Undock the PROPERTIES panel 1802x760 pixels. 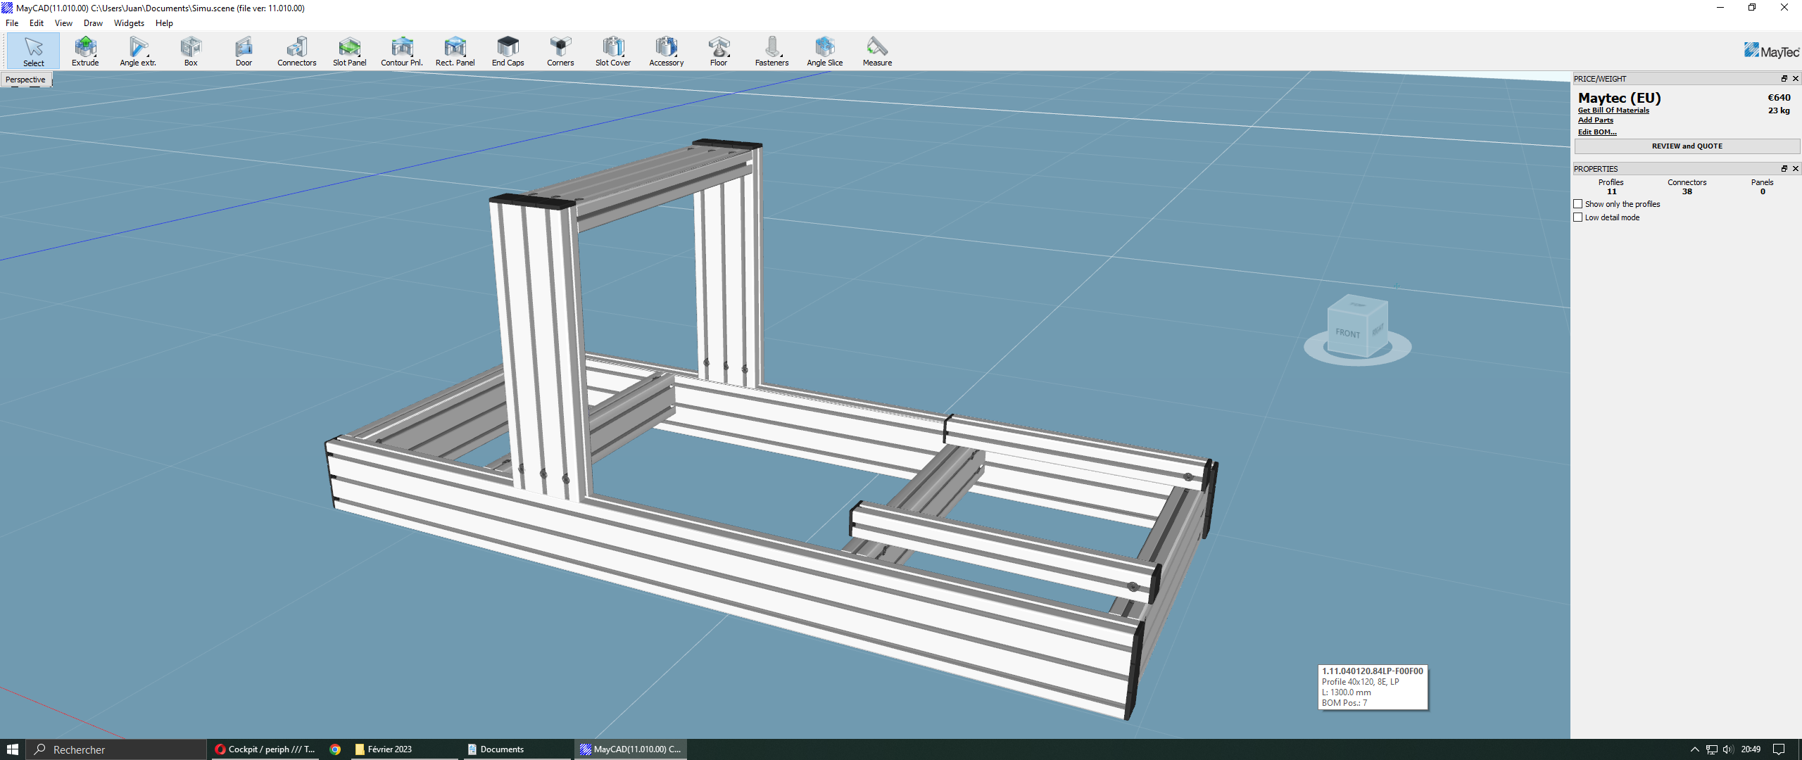[1784, 169]
